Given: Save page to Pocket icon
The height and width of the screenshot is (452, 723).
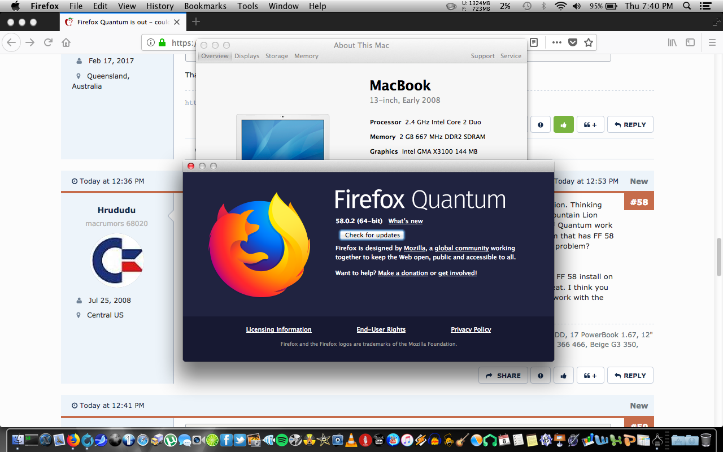Looking at the screenshot, I should [x=573, y=42].
